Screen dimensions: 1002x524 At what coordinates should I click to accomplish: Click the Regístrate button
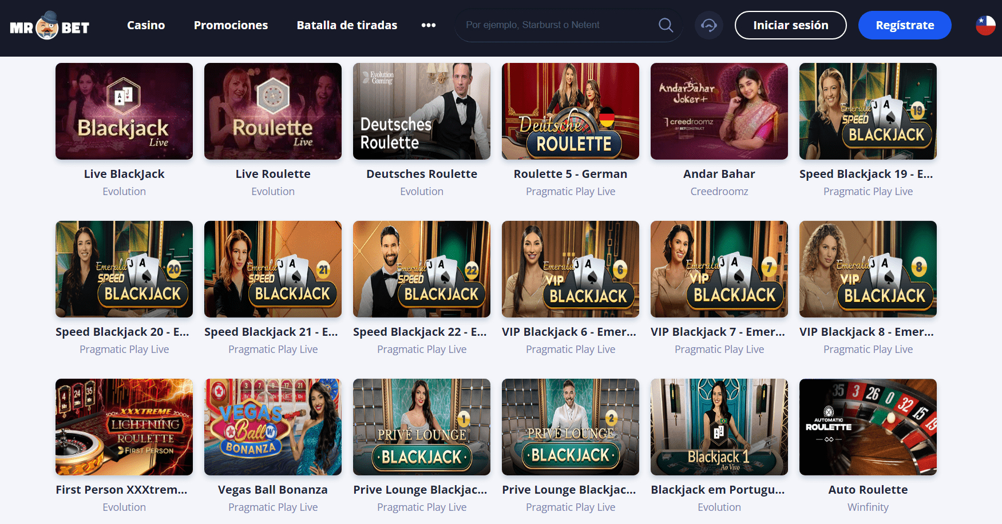904,25
